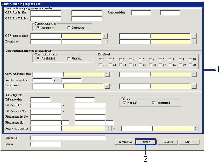Open lookup for first Con/Cmd Prchse code
The height and width of the screenshot is (165, 224).
(x=107, y=74)
